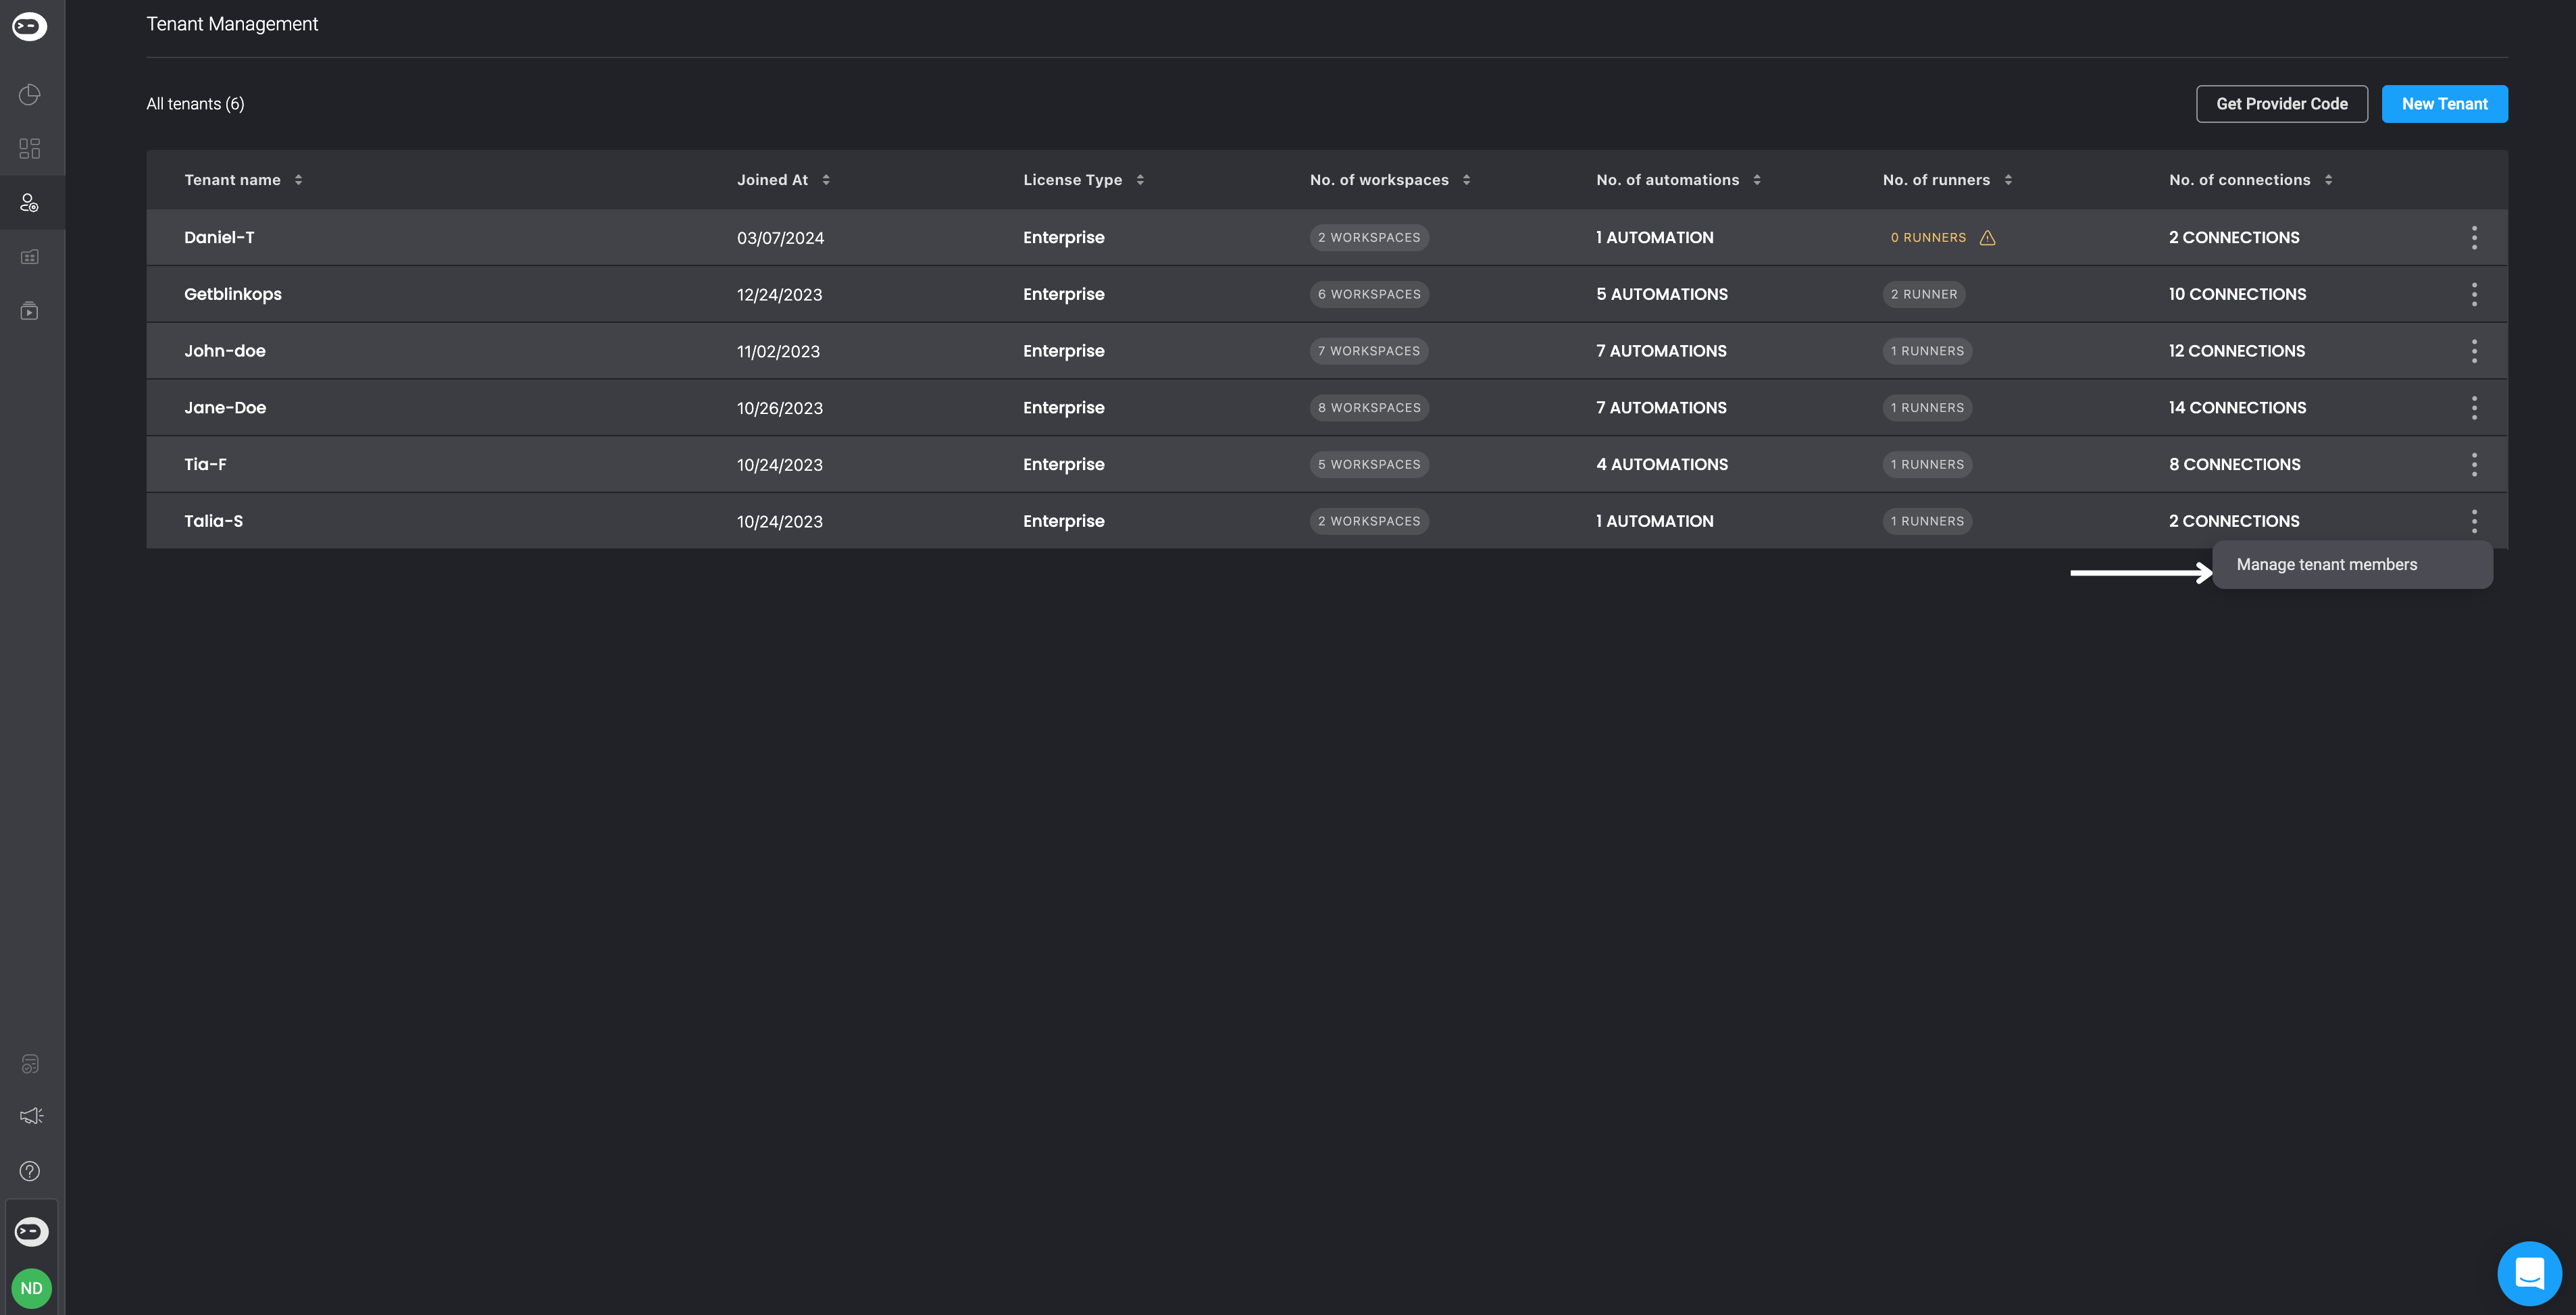The width and height of the screenshot is (2576, 1315).
Task: Sort by Joined At column arrows
Action: [x=826, y=180]
